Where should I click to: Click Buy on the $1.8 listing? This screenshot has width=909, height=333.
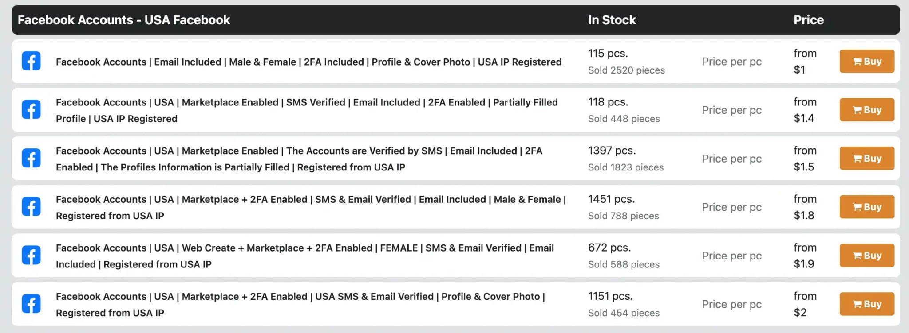click(x=867, y=207)
